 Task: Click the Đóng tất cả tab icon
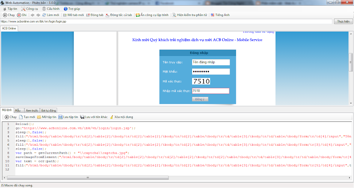(x=108, y=15)
